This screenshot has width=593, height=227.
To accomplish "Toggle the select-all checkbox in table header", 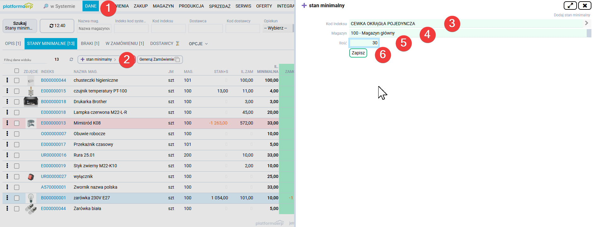I will tap(17, 71).
